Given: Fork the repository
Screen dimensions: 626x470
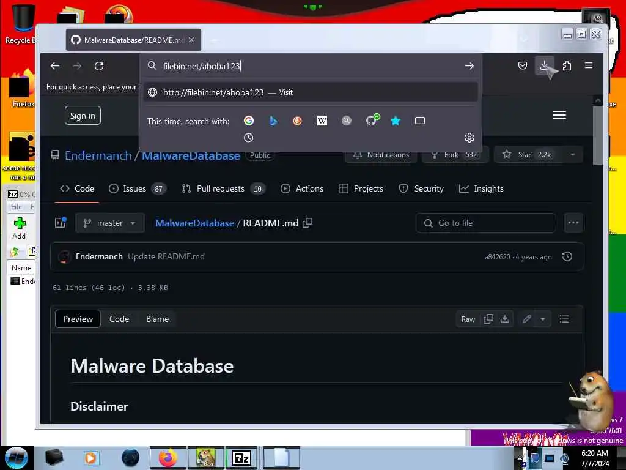Looking at the screenshot, I should [x=454, y=155].
